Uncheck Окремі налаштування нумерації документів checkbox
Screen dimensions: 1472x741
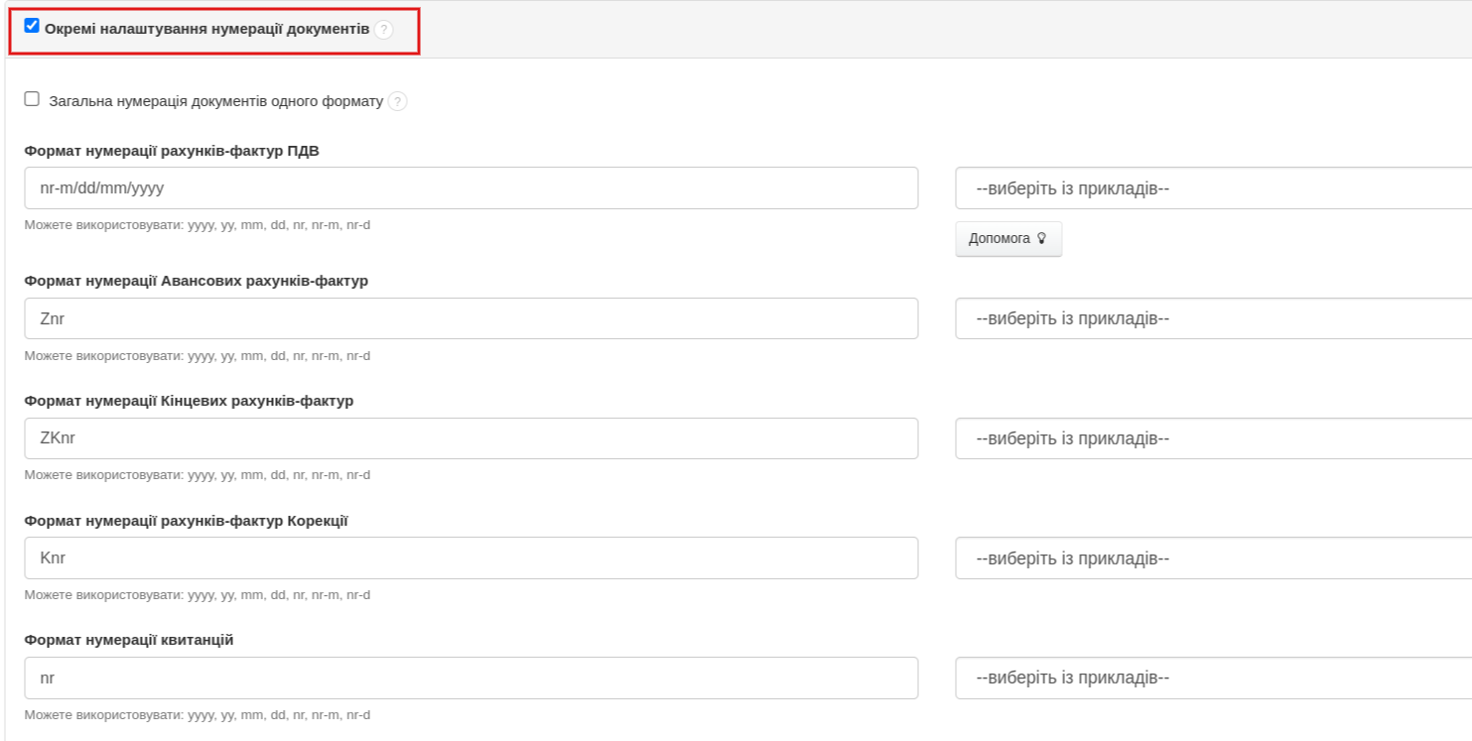point(32,26)
